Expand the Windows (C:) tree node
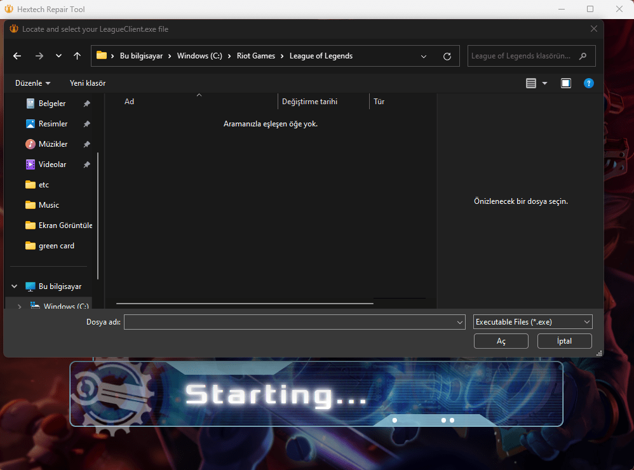634x470 pixels. [20, 306]
